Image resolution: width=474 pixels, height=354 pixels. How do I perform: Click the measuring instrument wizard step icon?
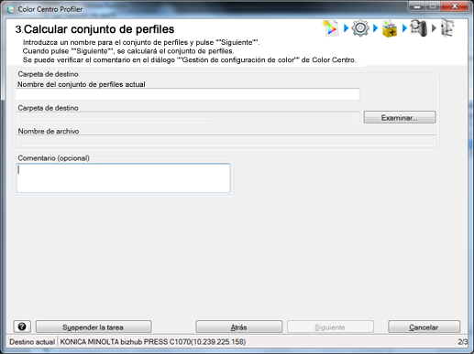pyautogui.click(x=418, y=28)
